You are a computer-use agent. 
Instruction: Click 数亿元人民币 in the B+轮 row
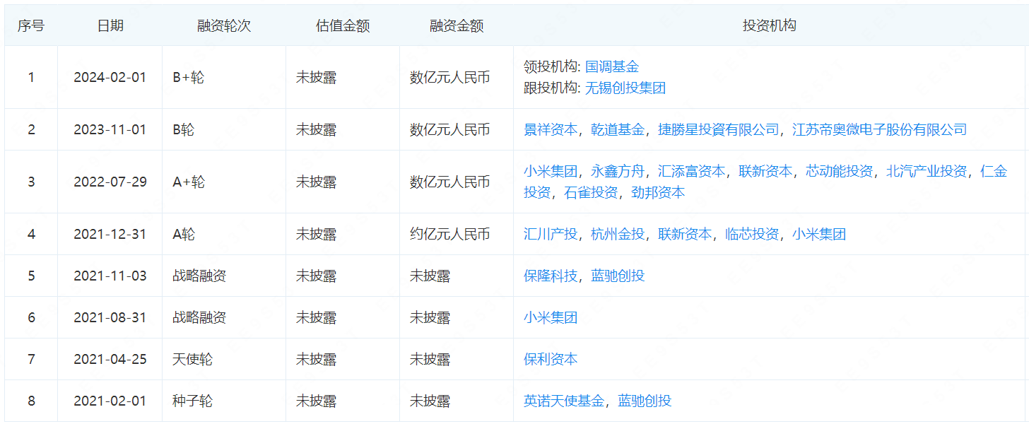[x=450, y=77]
